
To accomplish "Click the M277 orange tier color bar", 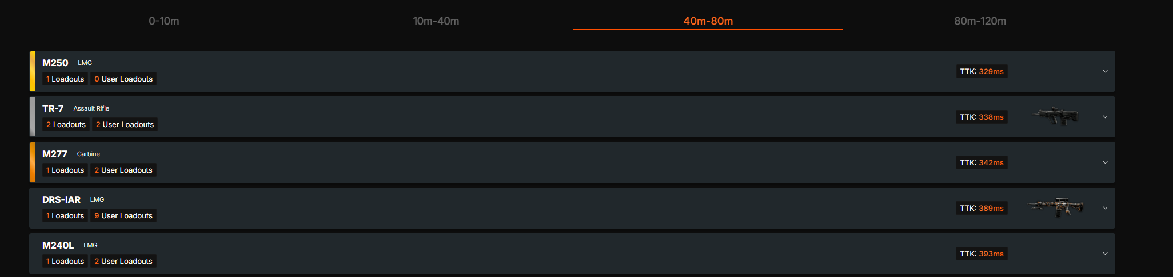I will click(33, 162).
